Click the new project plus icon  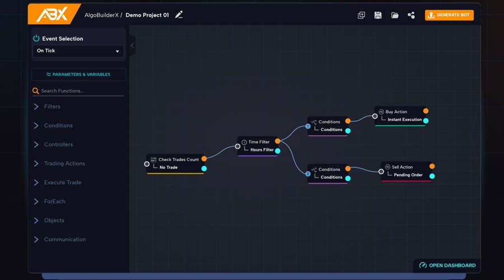click(361, 15)
